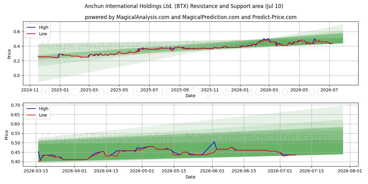Click the 2026-04-01 tick label on the bottom chart
Image resolution: width=368 pixels, height=184 pixels.
75,171
